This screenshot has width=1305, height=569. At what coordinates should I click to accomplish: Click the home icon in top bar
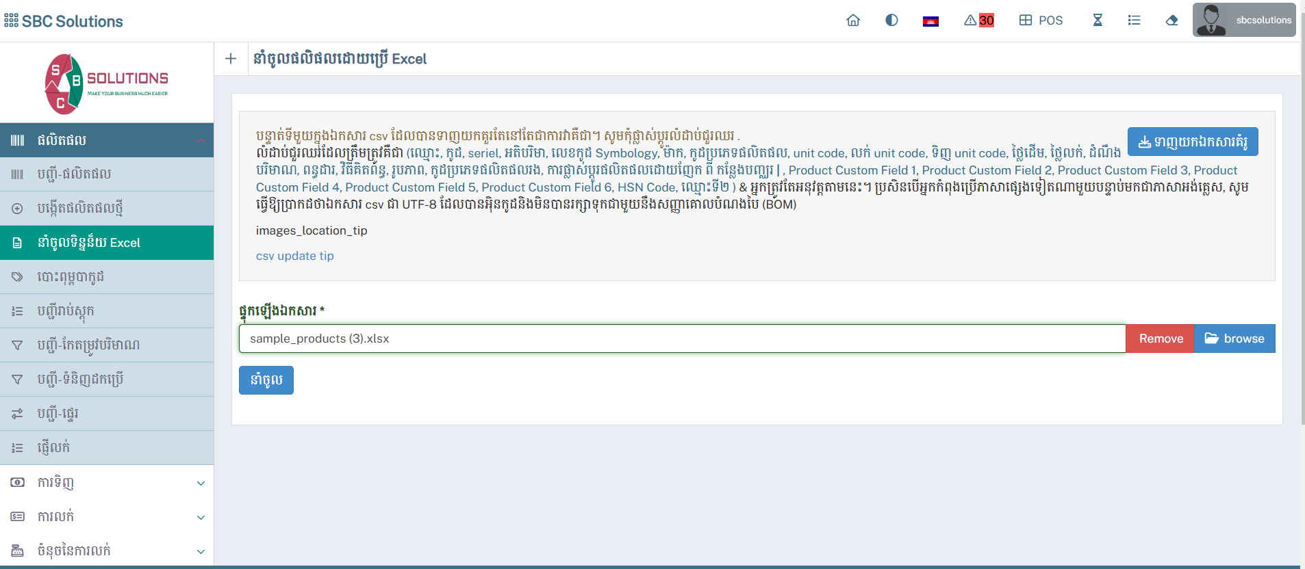pos(853,21)
